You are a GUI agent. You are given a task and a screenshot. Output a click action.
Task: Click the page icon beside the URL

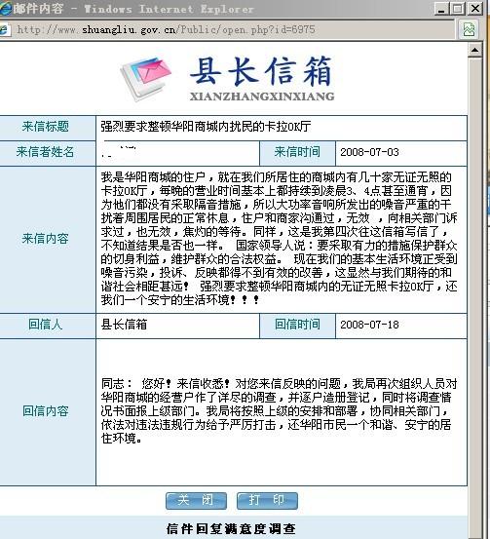(4, 29)
